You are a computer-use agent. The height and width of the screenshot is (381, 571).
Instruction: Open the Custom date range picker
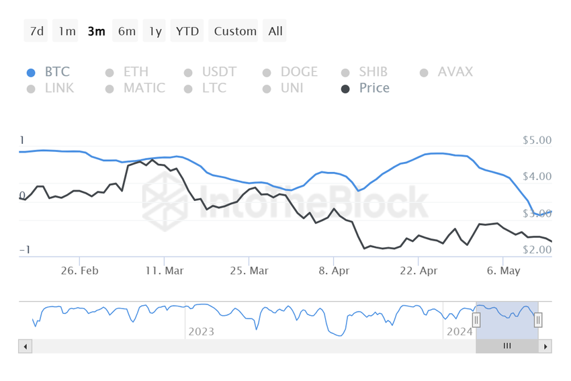(x=235, y=31)
